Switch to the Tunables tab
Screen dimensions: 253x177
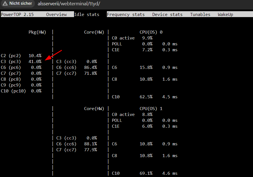[x=200, y=15]
